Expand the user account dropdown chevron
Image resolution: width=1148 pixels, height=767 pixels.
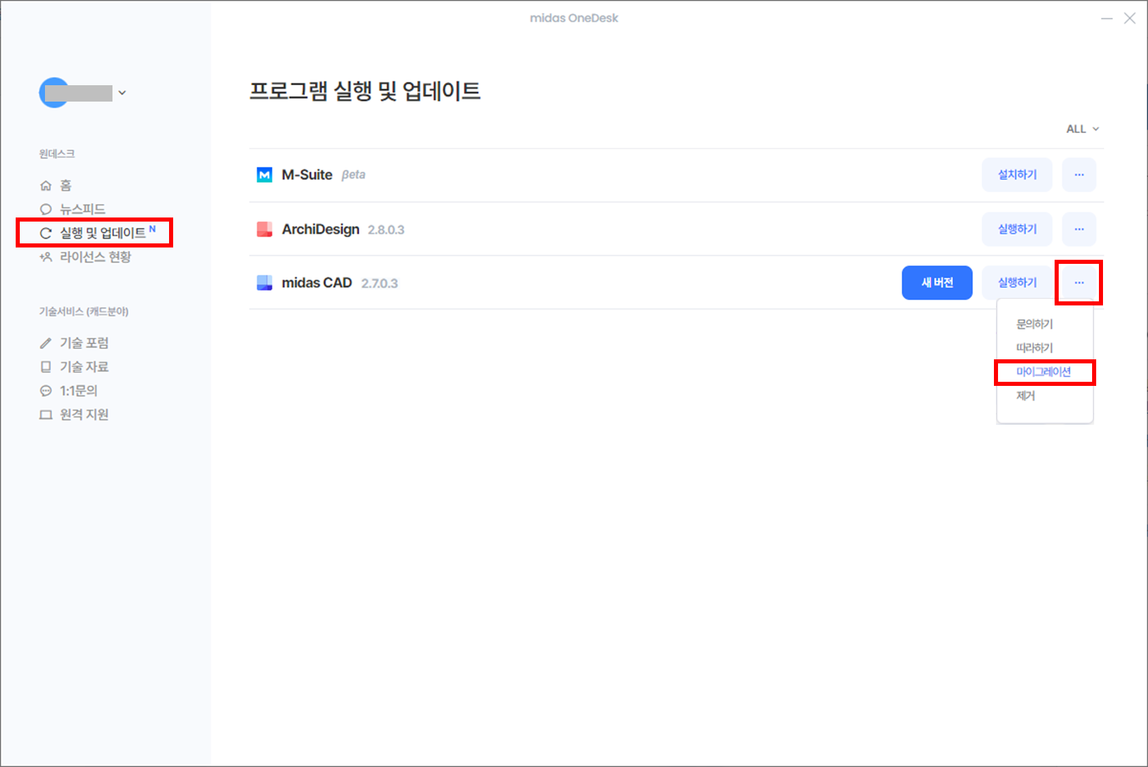pos(122,93)
